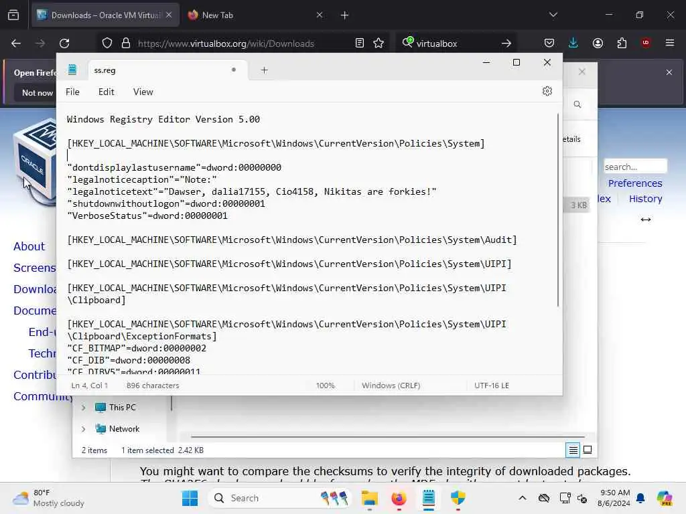Expand This PC in File Explorer tree

pyautogui.click(x=83, y=408)
